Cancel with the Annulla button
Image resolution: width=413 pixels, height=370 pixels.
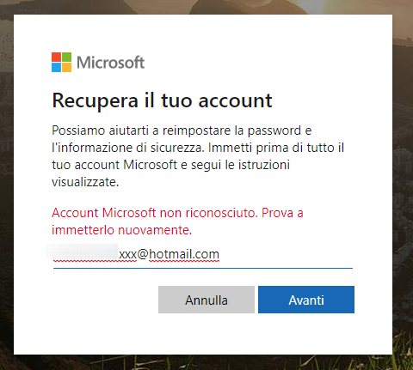pyautogui.click(x=206, y=300)
